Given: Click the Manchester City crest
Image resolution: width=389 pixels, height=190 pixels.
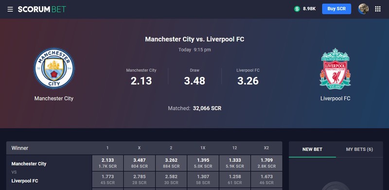Looking at the screenshot, I should [54, 69].
